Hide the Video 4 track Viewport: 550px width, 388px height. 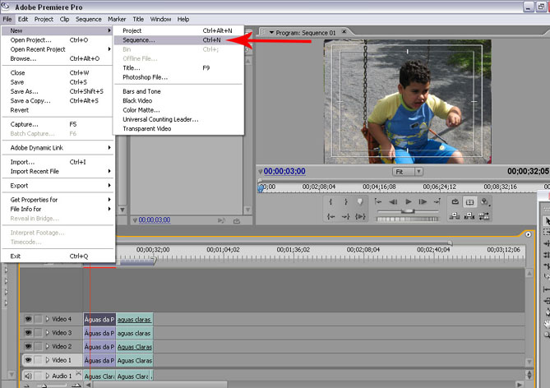point(27,319)
